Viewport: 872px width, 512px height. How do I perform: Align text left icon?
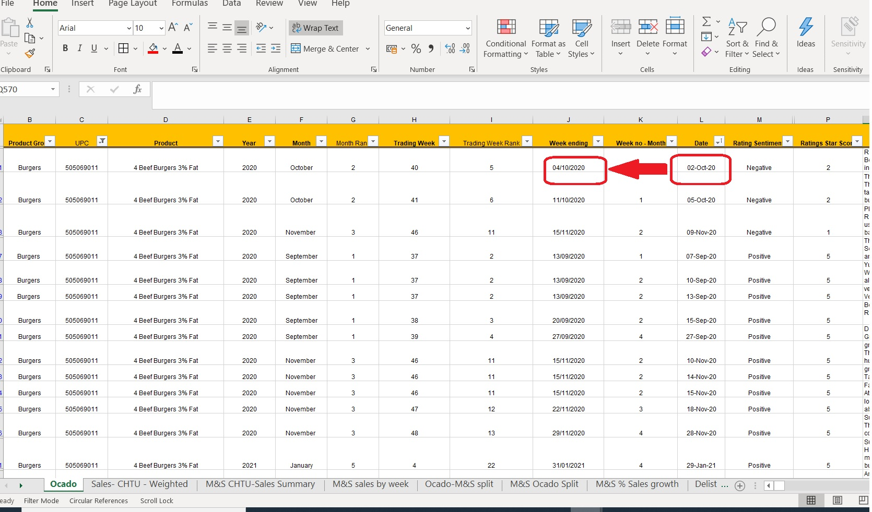(213, 48)
